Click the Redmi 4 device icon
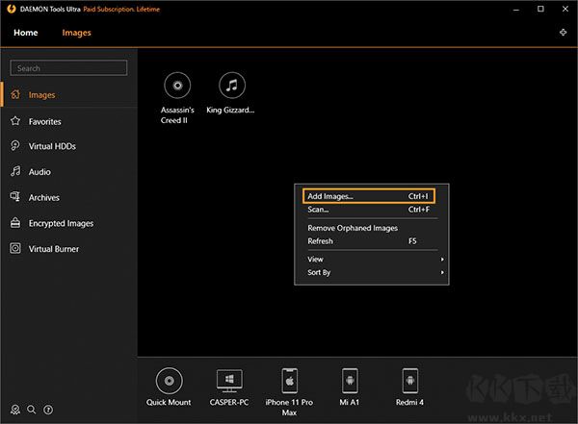This screenshot has height=424, width=578. point(409,381)
